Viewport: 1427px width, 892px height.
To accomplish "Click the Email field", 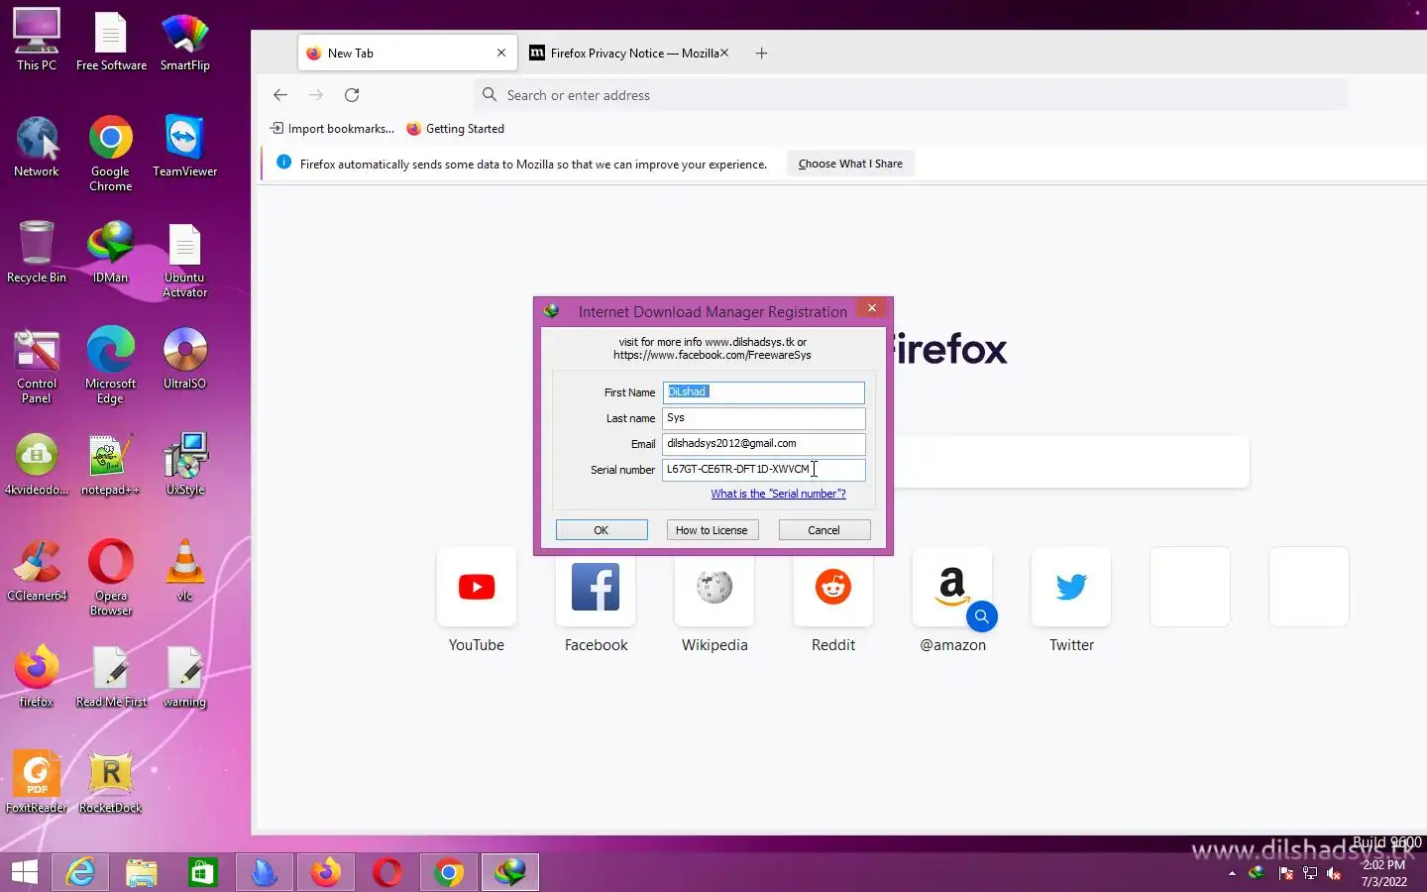I will (x=763, y=444).
